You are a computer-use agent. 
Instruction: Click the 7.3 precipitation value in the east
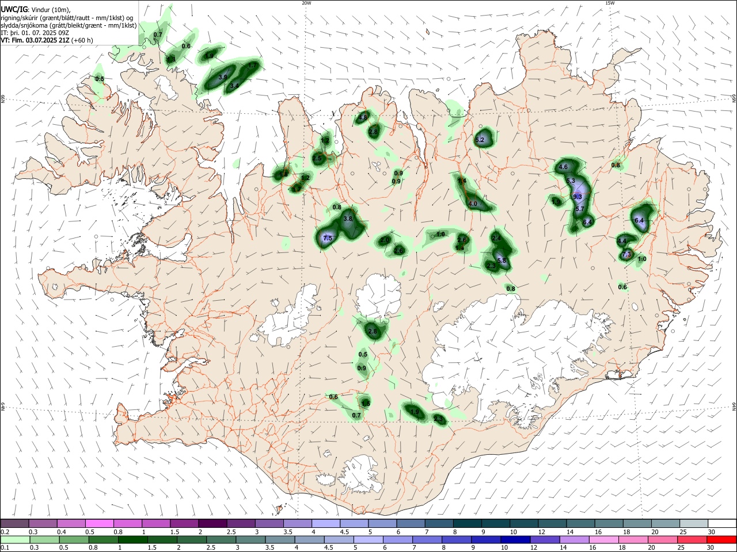pyautogui.click(x=626, y=254)
